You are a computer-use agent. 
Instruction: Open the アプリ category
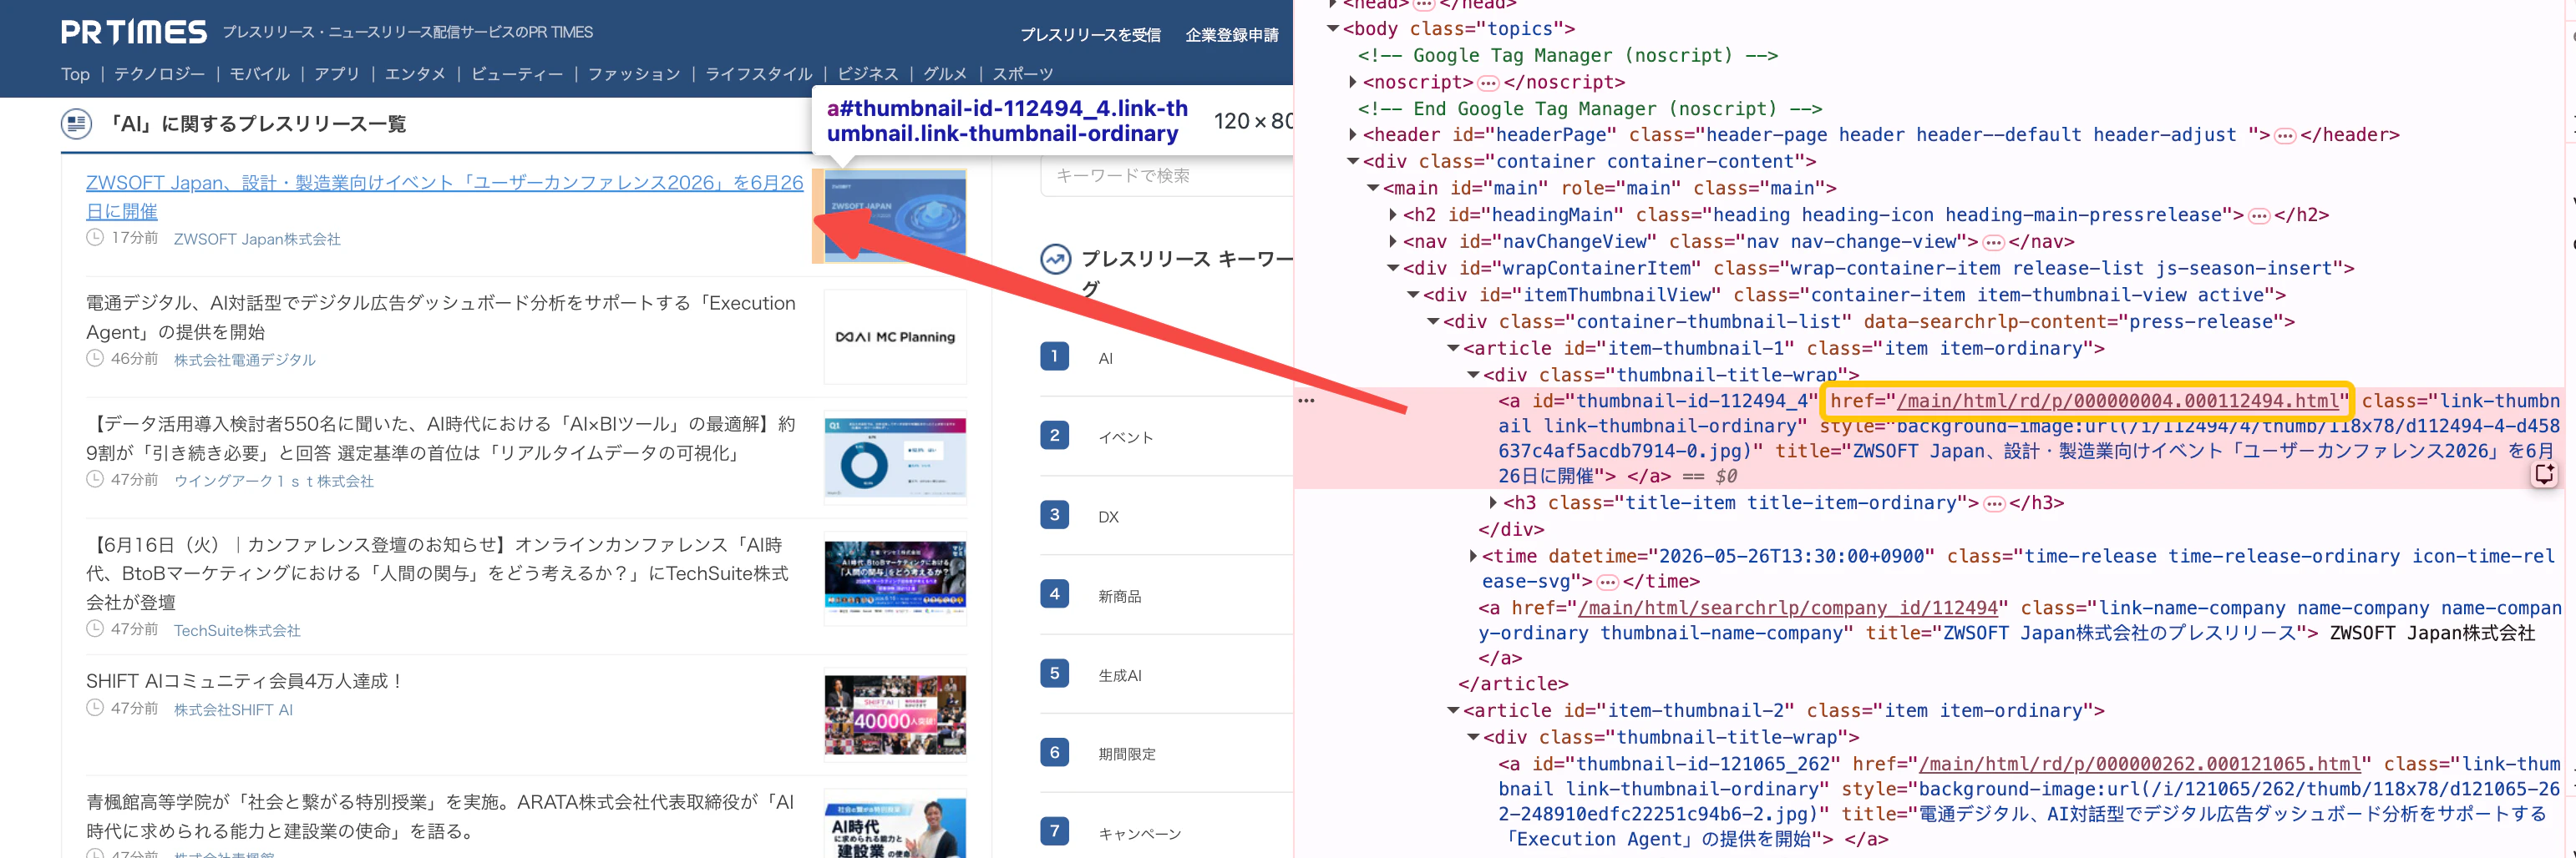(x=337, y=74)
